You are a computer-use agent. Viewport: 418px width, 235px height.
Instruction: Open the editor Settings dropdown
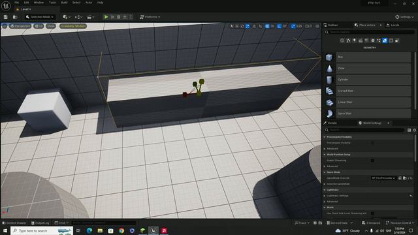(x=404, y=17)
